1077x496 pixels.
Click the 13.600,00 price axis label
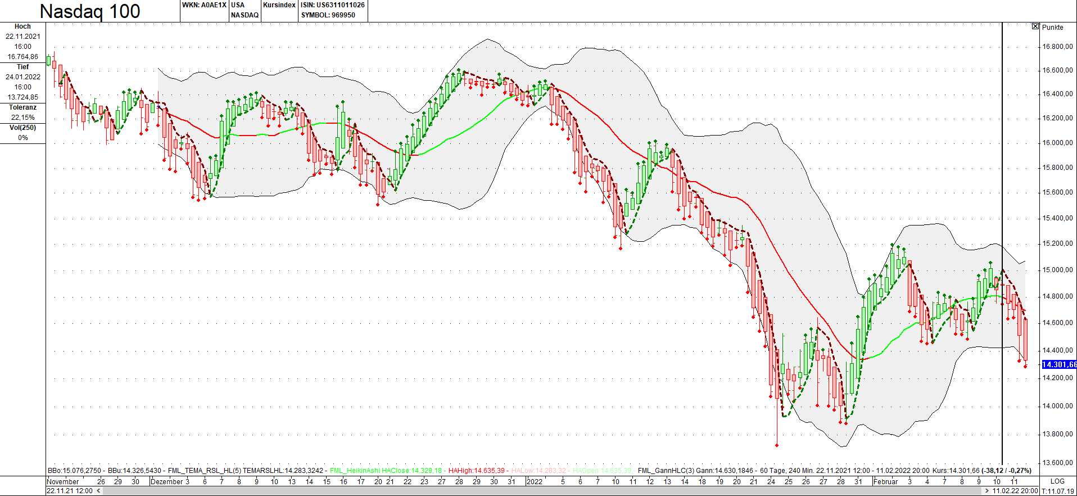[1058, 463]
